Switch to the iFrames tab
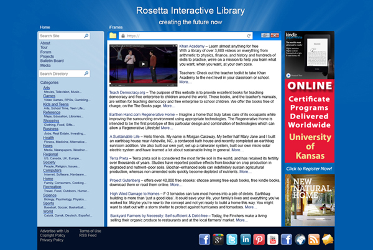The width and height of the screenshot is (373, 250). 116,27
